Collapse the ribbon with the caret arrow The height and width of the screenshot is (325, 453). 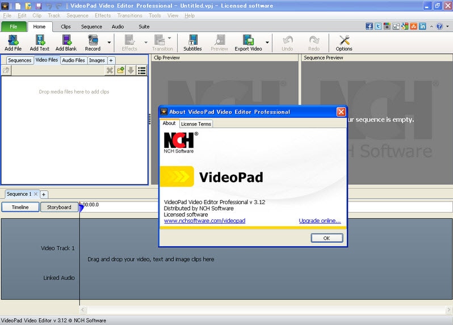tap(431, 27)
